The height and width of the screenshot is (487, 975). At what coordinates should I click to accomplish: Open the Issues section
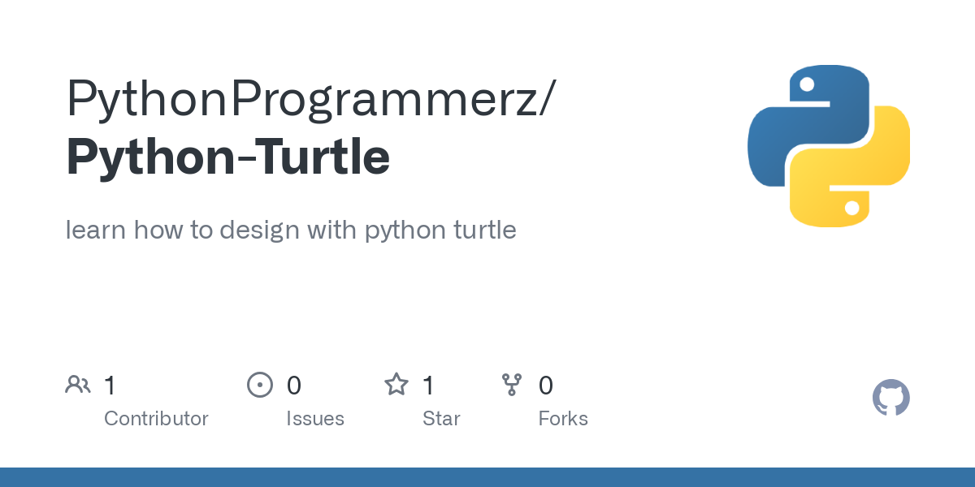[315, 418]
